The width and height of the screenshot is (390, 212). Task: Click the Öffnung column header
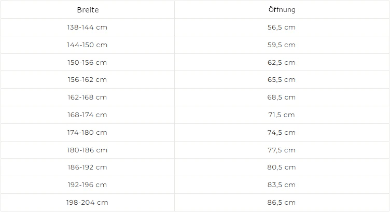[282, 10]
